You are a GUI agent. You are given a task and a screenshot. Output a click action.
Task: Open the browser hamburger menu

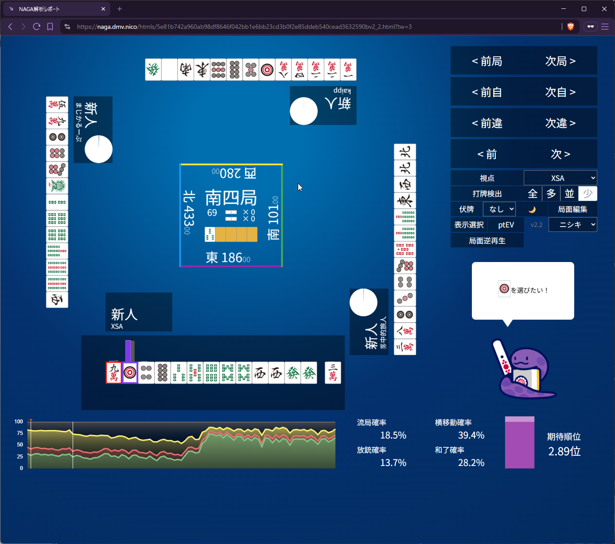[605, 27]
